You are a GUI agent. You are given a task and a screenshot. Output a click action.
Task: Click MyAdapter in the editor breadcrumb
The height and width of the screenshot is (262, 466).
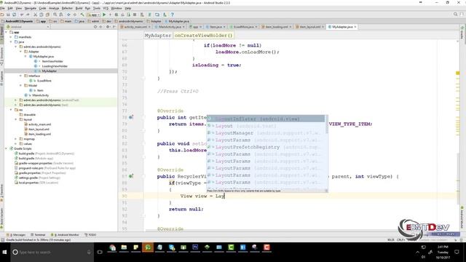point(158,36)
